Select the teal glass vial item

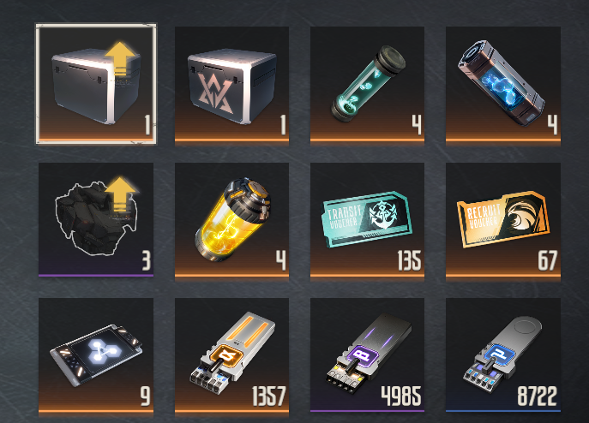(x=367, y=85)
